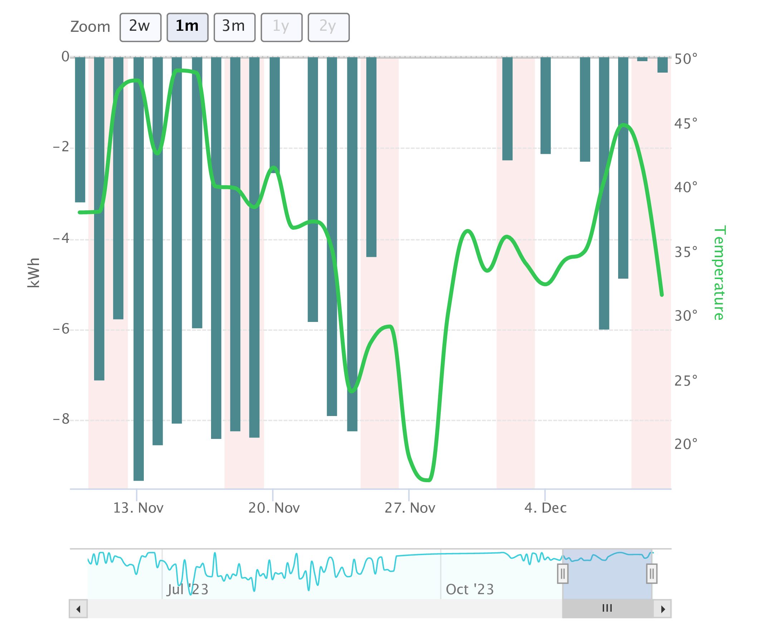
Task: Click the Temperature axis title
Action: [719, 273]
